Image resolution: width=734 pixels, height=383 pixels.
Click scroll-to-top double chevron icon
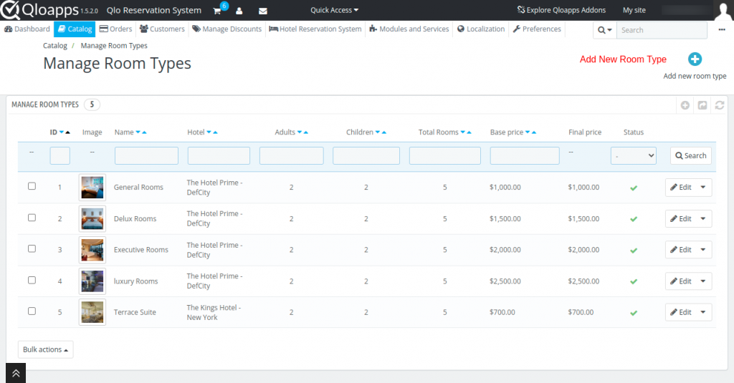point(16,373)
